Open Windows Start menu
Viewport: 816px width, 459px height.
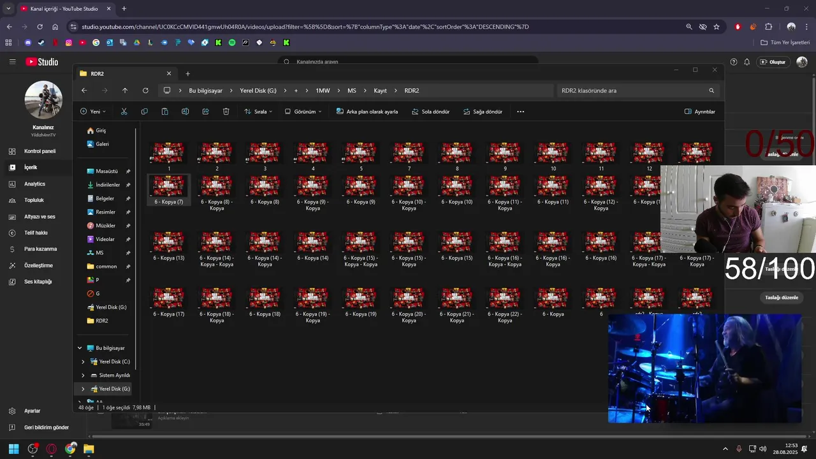(x=13, y=449)
